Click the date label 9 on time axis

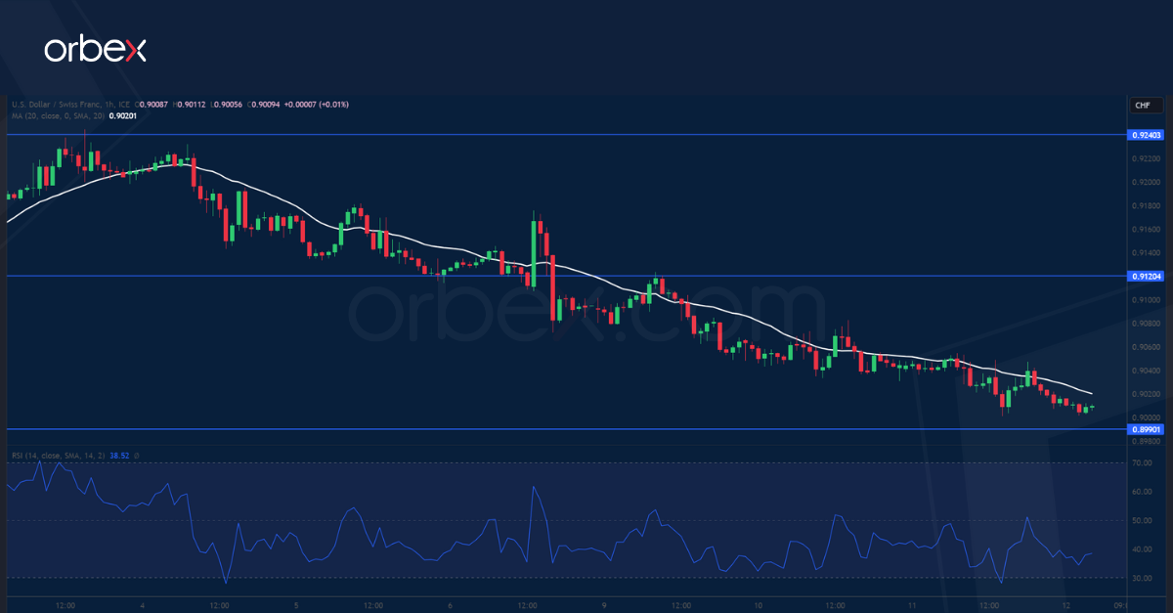pyautogui.click(x=604, y=605)
